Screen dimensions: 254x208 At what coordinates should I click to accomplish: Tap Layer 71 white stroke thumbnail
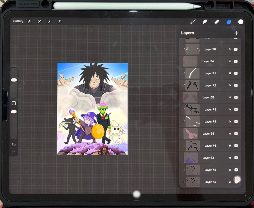click(x=193, y=73)
